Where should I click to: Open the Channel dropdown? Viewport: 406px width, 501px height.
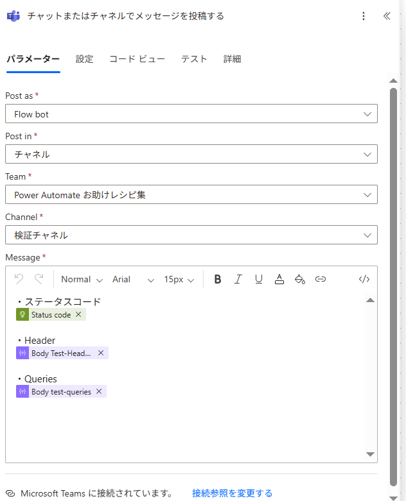tap(191, 235)
